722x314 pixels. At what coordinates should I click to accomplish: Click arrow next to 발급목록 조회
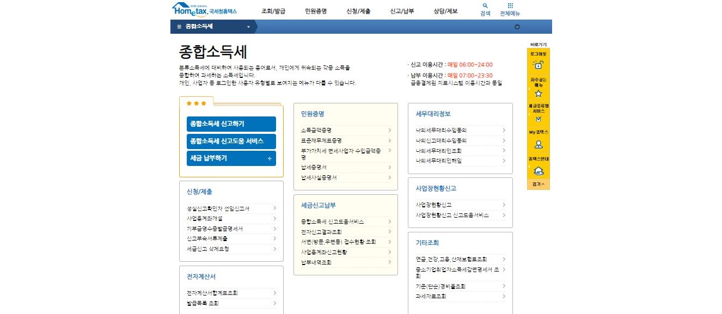[x=275, y=303]
